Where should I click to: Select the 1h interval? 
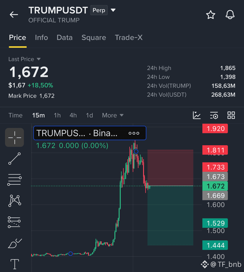point(57,115)
